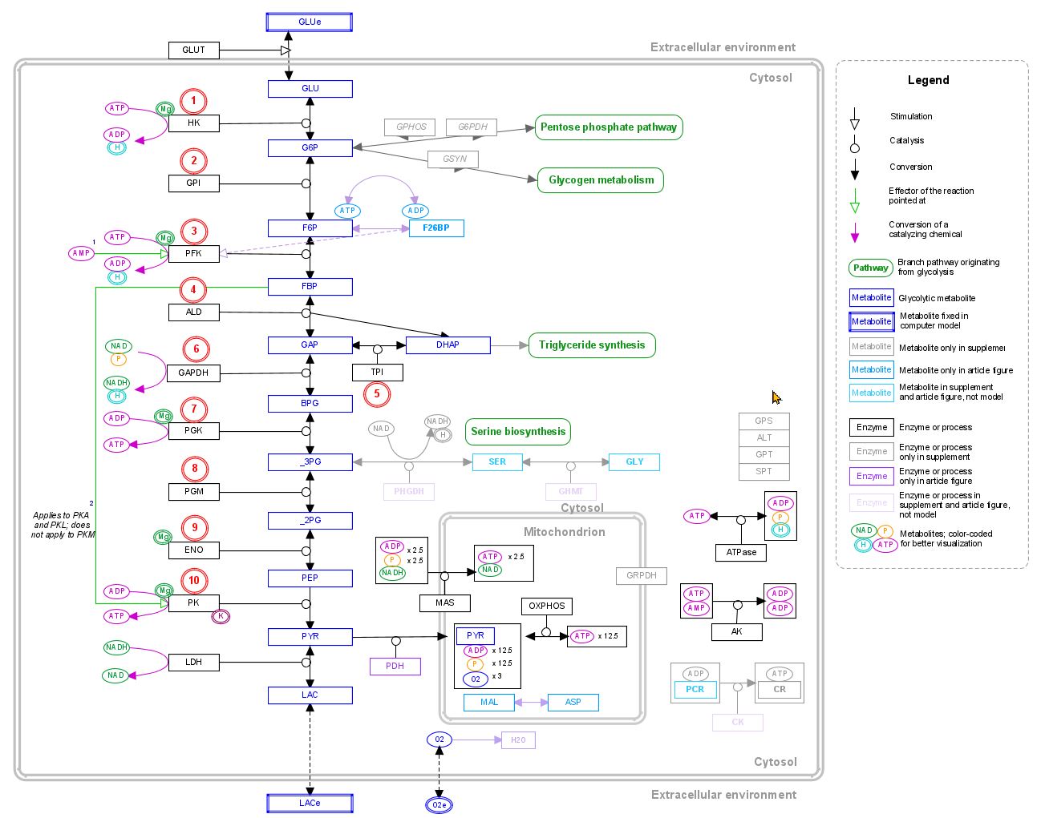
Task: Select the GLUT transporter box
Action: pyautogui.click(x=193, y=50)
